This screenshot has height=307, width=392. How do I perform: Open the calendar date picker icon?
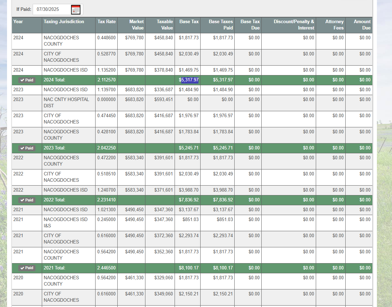tap(76, 9)
